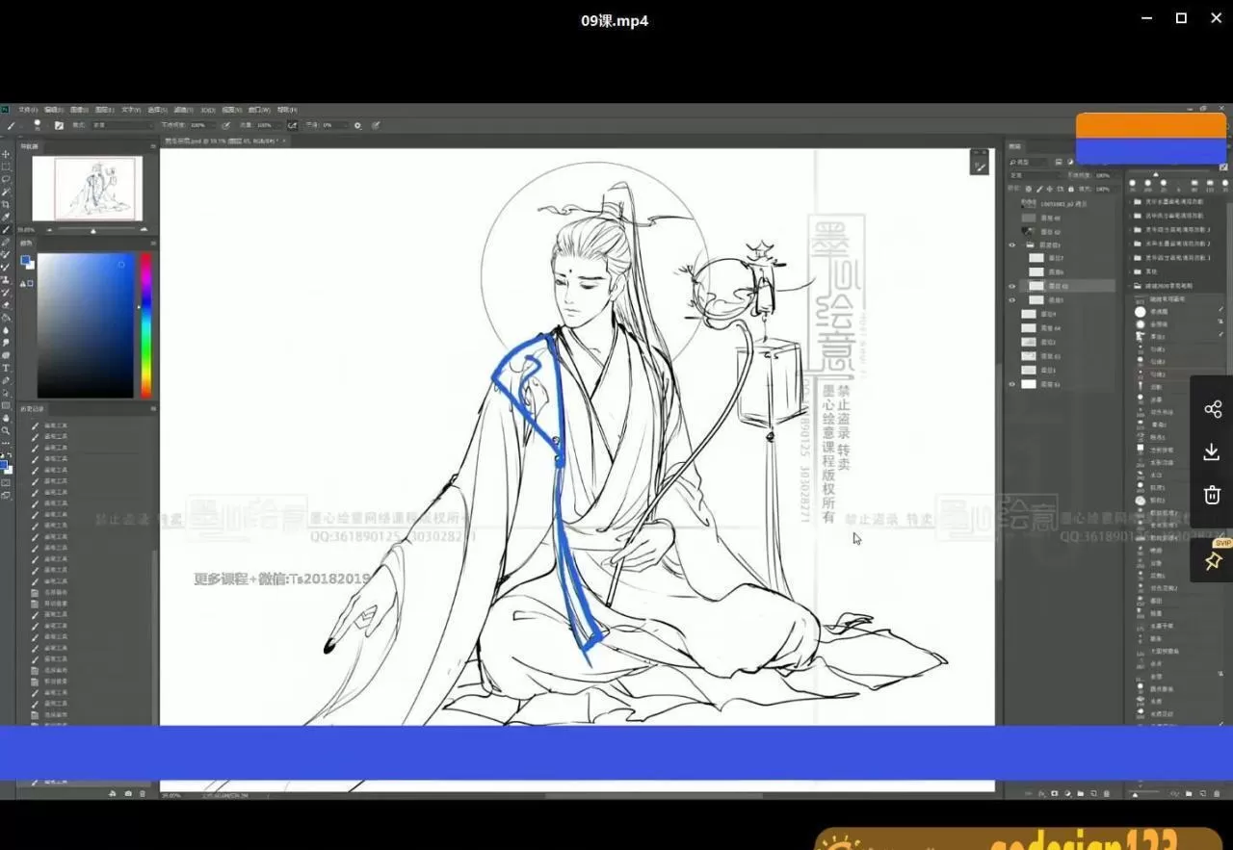Select the Move tool at toolbar top

[x=8, y=154]
